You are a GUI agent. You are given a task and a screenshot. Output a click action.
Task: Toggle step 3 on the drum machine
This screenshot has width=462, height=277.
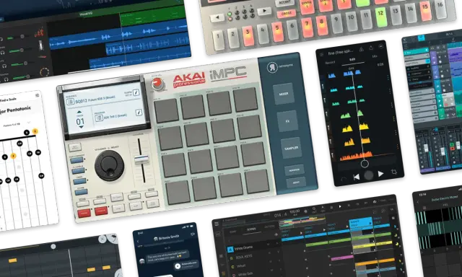click(248, 35)
